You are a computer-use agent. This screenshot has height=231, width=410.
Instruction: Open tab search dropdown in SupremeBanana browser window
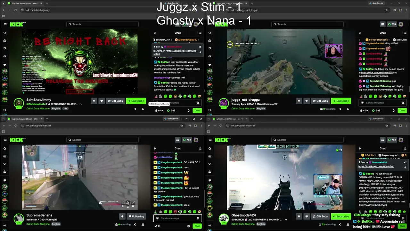click(x=3, y=119)
